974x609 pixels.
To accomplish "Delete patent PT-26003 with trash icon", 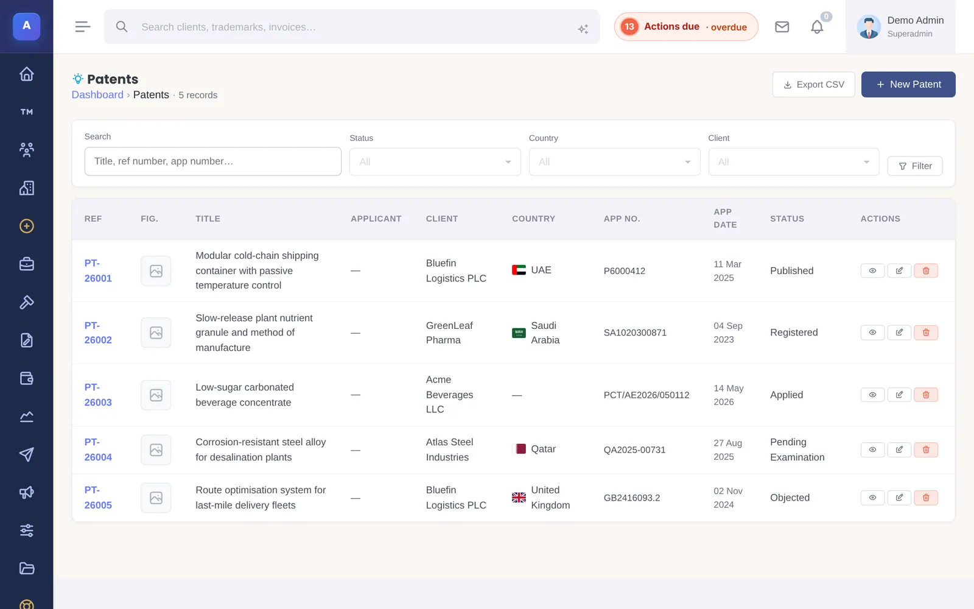I will [x=926, y=395].
